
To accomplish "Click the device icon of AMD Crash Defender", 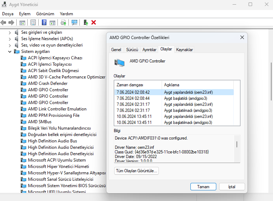I will click(x=23, y=83).
